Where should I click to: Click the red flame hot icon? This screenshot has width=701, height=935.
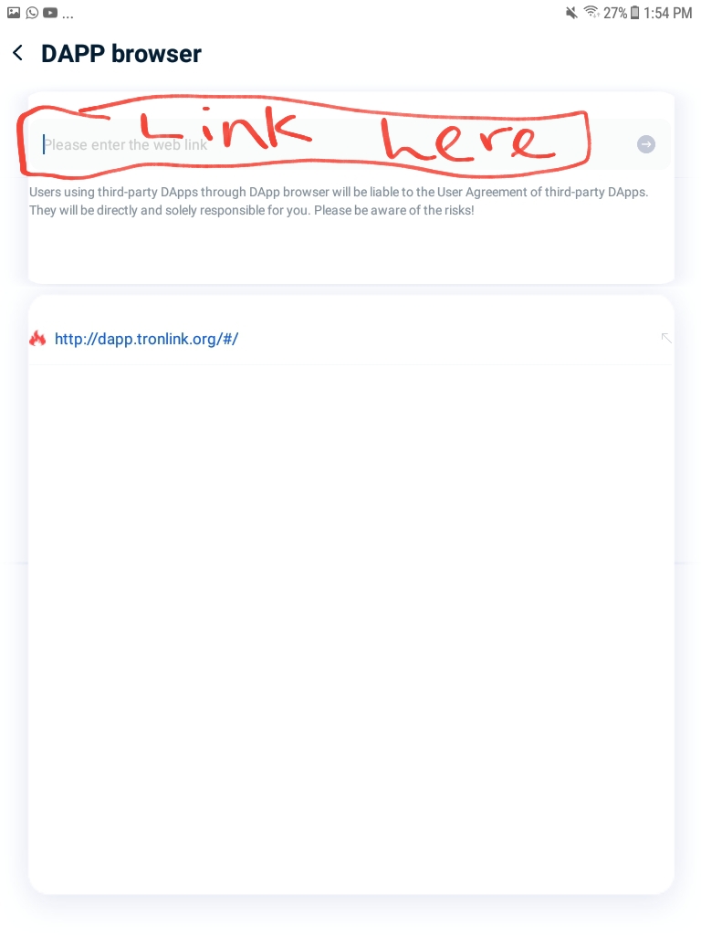tap(37, 339)
